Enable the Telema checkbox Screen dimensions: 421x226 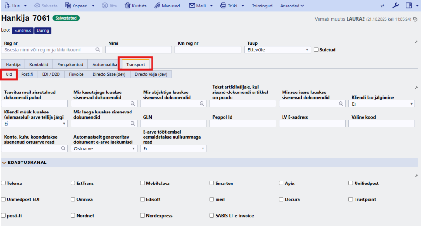(3, 183)
